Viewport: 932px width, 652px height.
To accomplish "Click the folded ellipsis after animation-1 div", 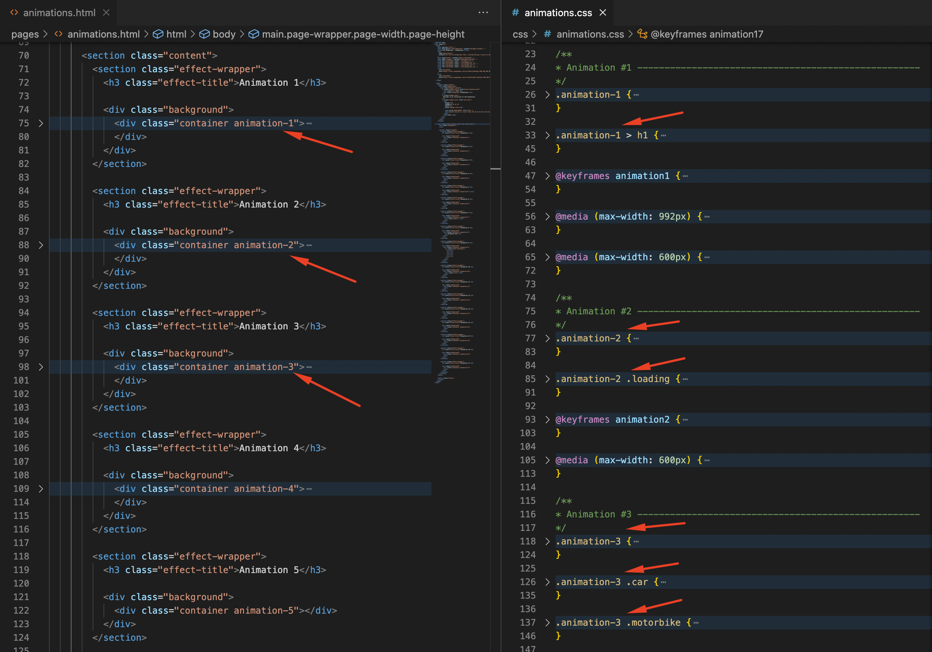I will [x=309, y=123].
